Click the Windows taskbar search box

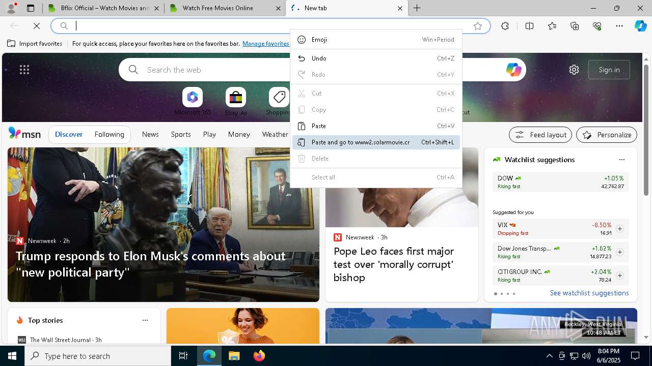(x=98, y=356)
